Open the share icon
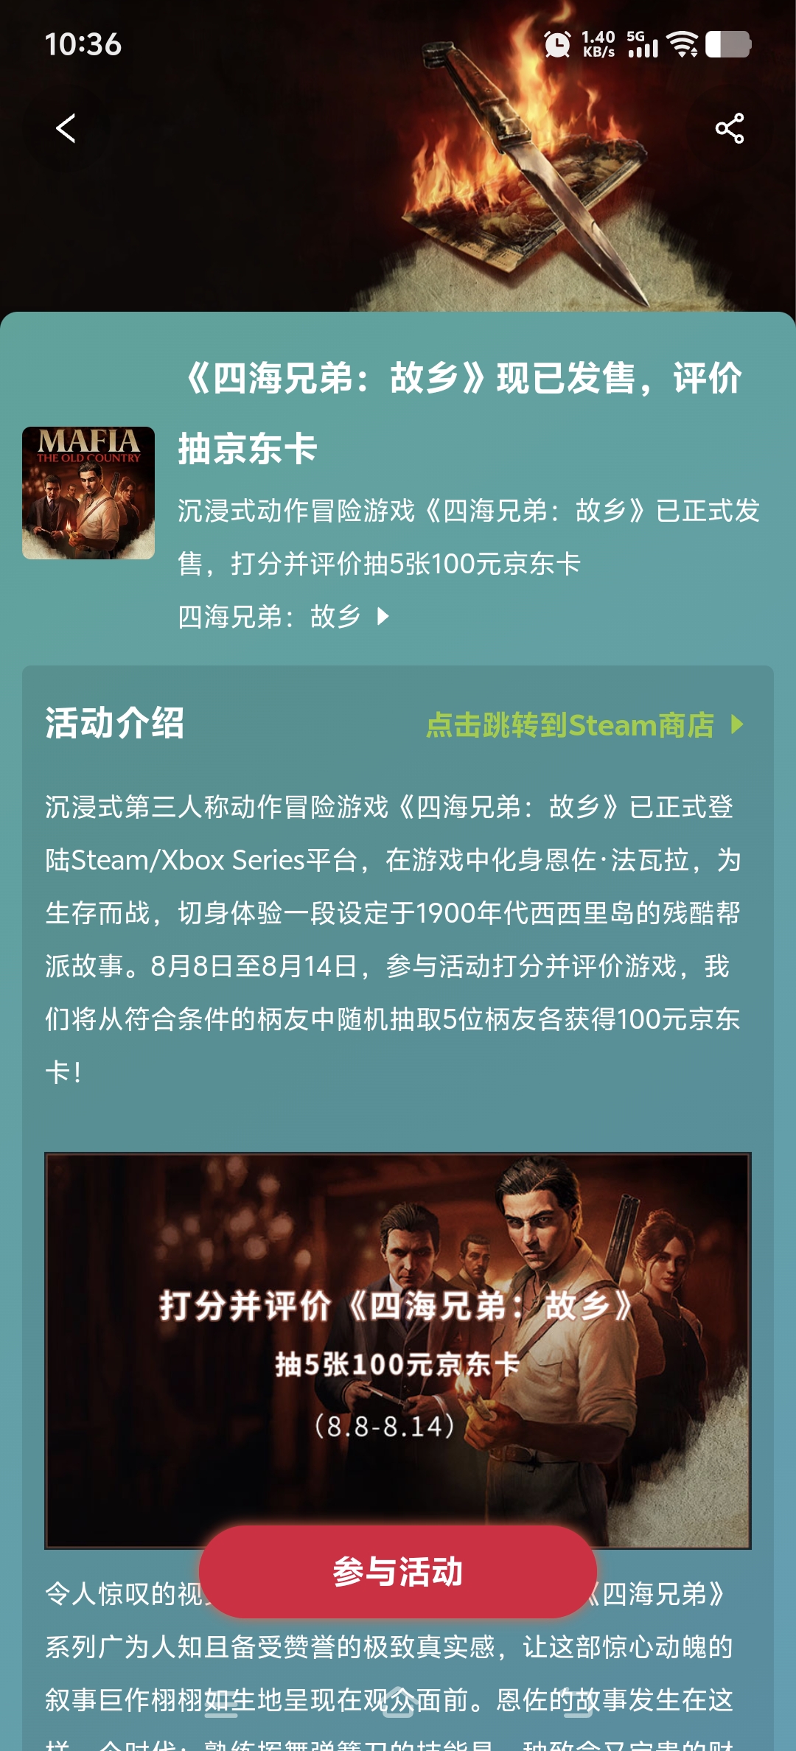The width and height of the screenshot is (796, 1751). [729, 128]
